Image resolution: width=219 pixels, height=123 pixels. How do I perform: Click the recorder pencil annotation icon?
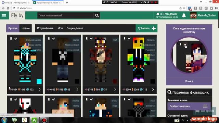pos(148,2)
